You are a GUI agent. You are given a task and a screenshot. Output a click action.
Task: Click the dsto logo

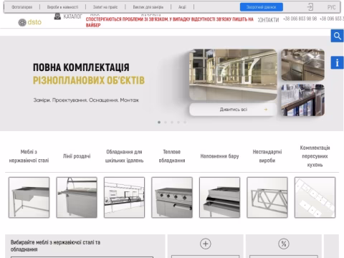pyautogui.click(x=30, y=22)
